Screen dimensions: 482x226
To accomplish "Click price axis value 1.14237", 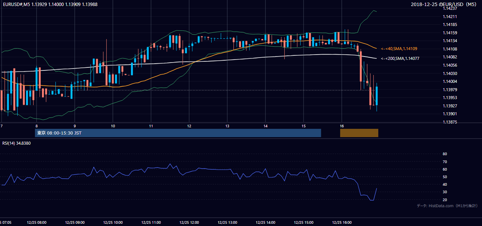I will [450, 8].
